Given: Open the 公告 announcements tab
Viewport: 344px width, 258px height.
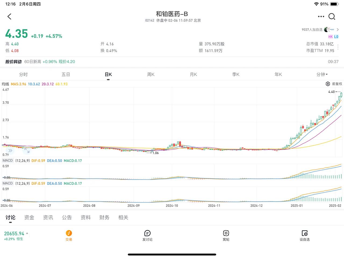Looking at the screenshot, I should (67, 217).
